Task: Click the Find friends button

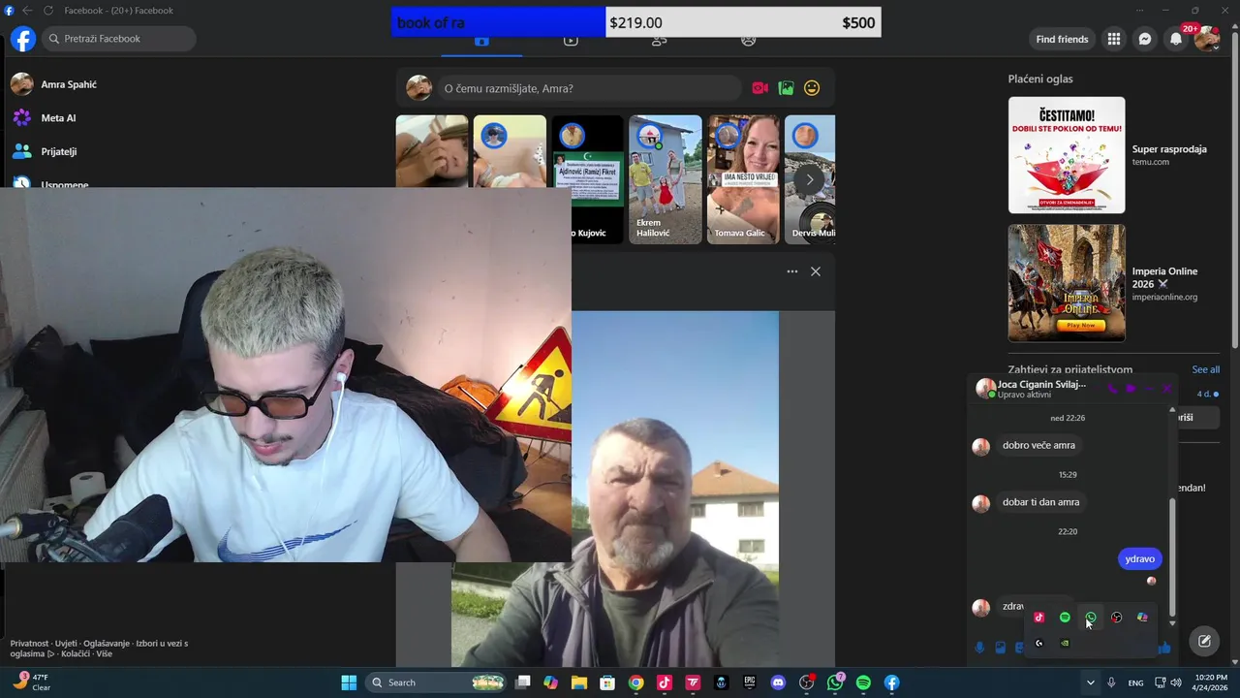Action: (x=1062, y=39)
